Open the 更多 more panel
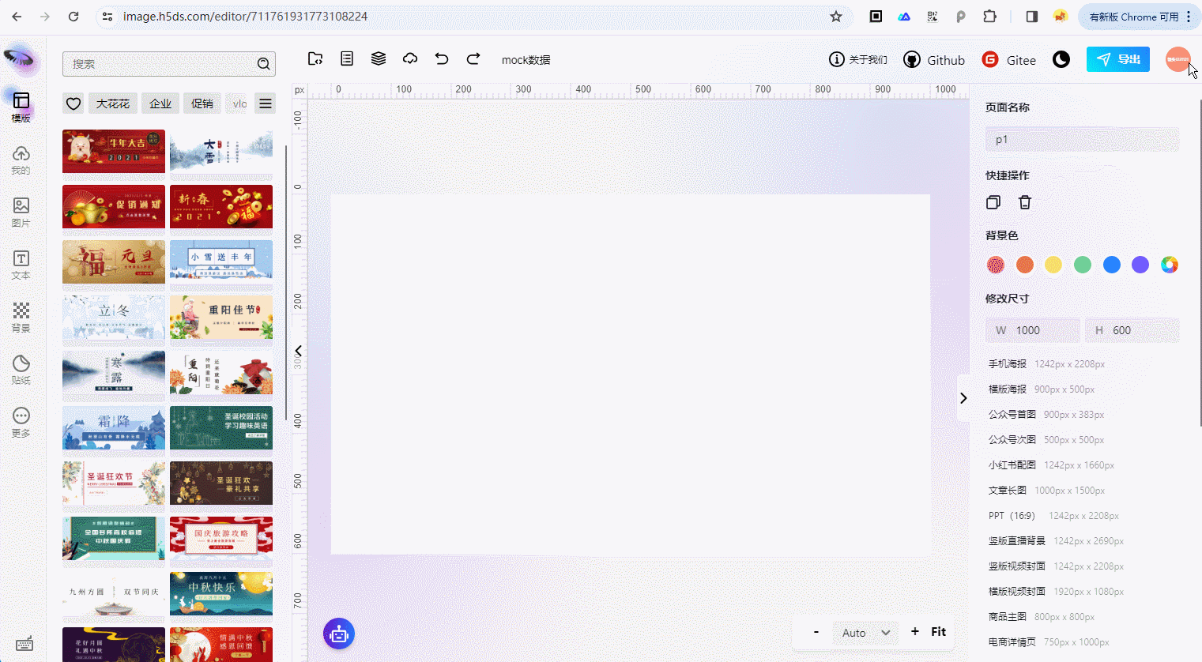Image resolution: width=1202 pixels, height=662 pixels. pos(21,422)
